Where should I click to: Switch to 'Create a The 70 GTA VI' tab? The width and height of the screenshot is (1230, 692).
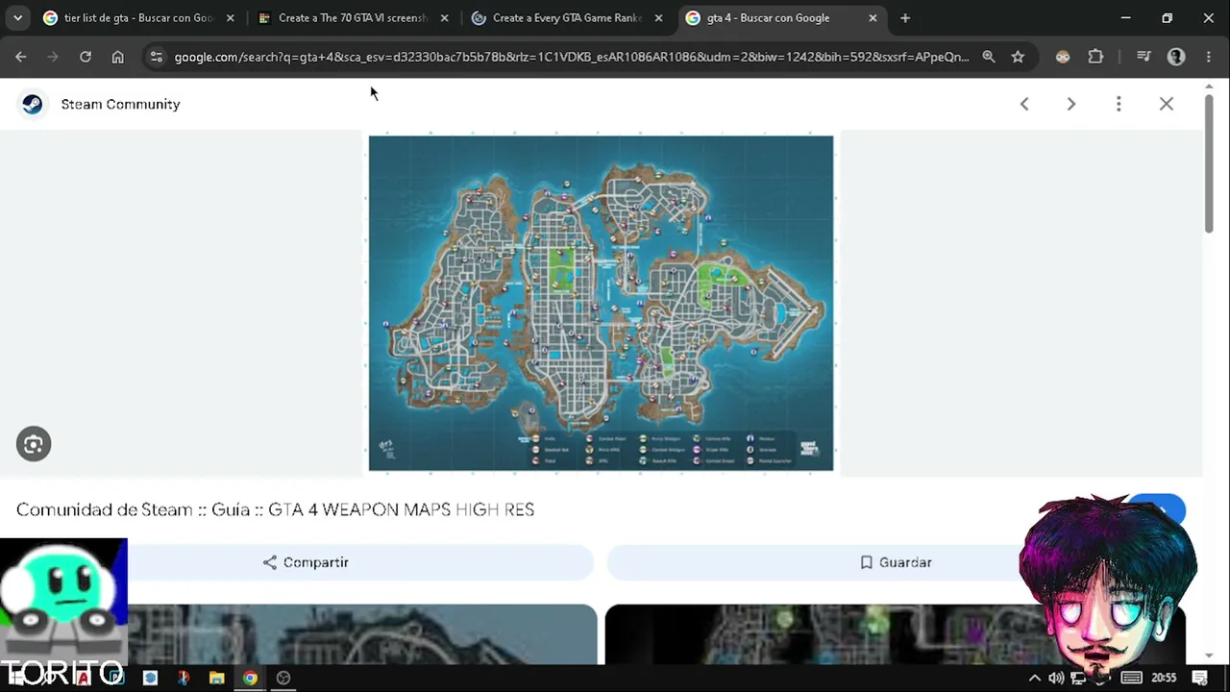pyautogui.click(x=352, y=17)
